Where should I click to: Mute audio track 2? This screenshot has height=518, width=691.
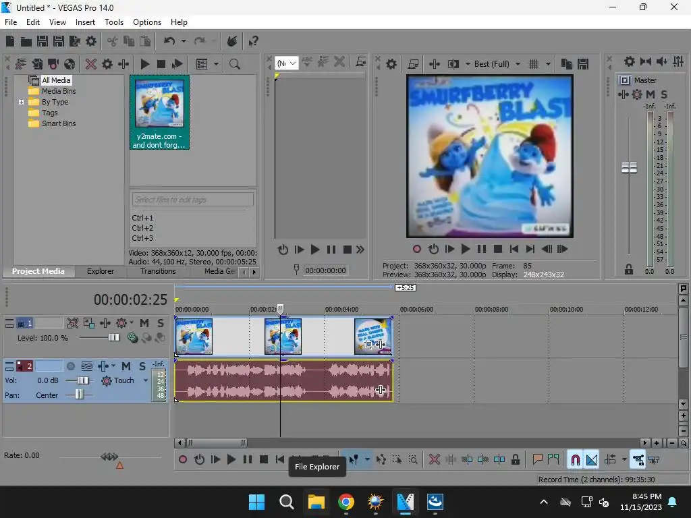click(x=126, y=366)
